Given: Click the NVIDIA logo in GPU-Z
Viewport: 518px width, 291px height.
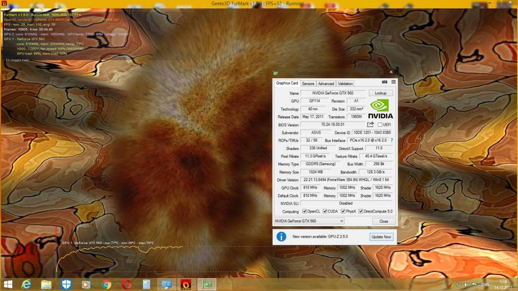Looking at the screenshot, I should [x=380, y=108].
